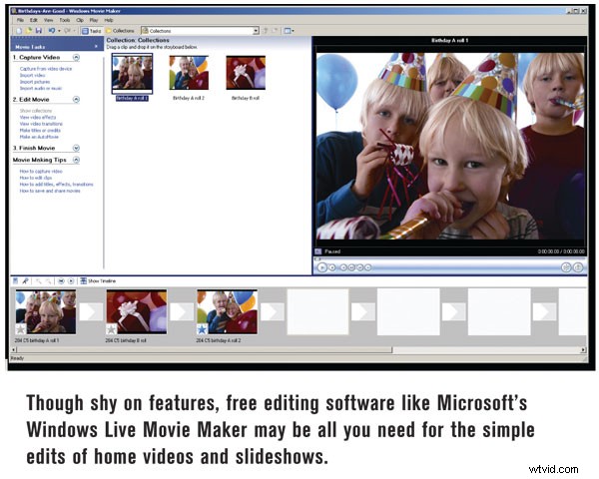Open the Clip menu
The height and width of the screenshot is (479, 599).
[80, 20]
